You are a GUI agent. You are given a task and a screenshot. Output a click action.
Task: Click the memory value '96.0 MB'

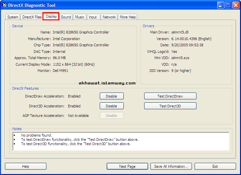59,58
